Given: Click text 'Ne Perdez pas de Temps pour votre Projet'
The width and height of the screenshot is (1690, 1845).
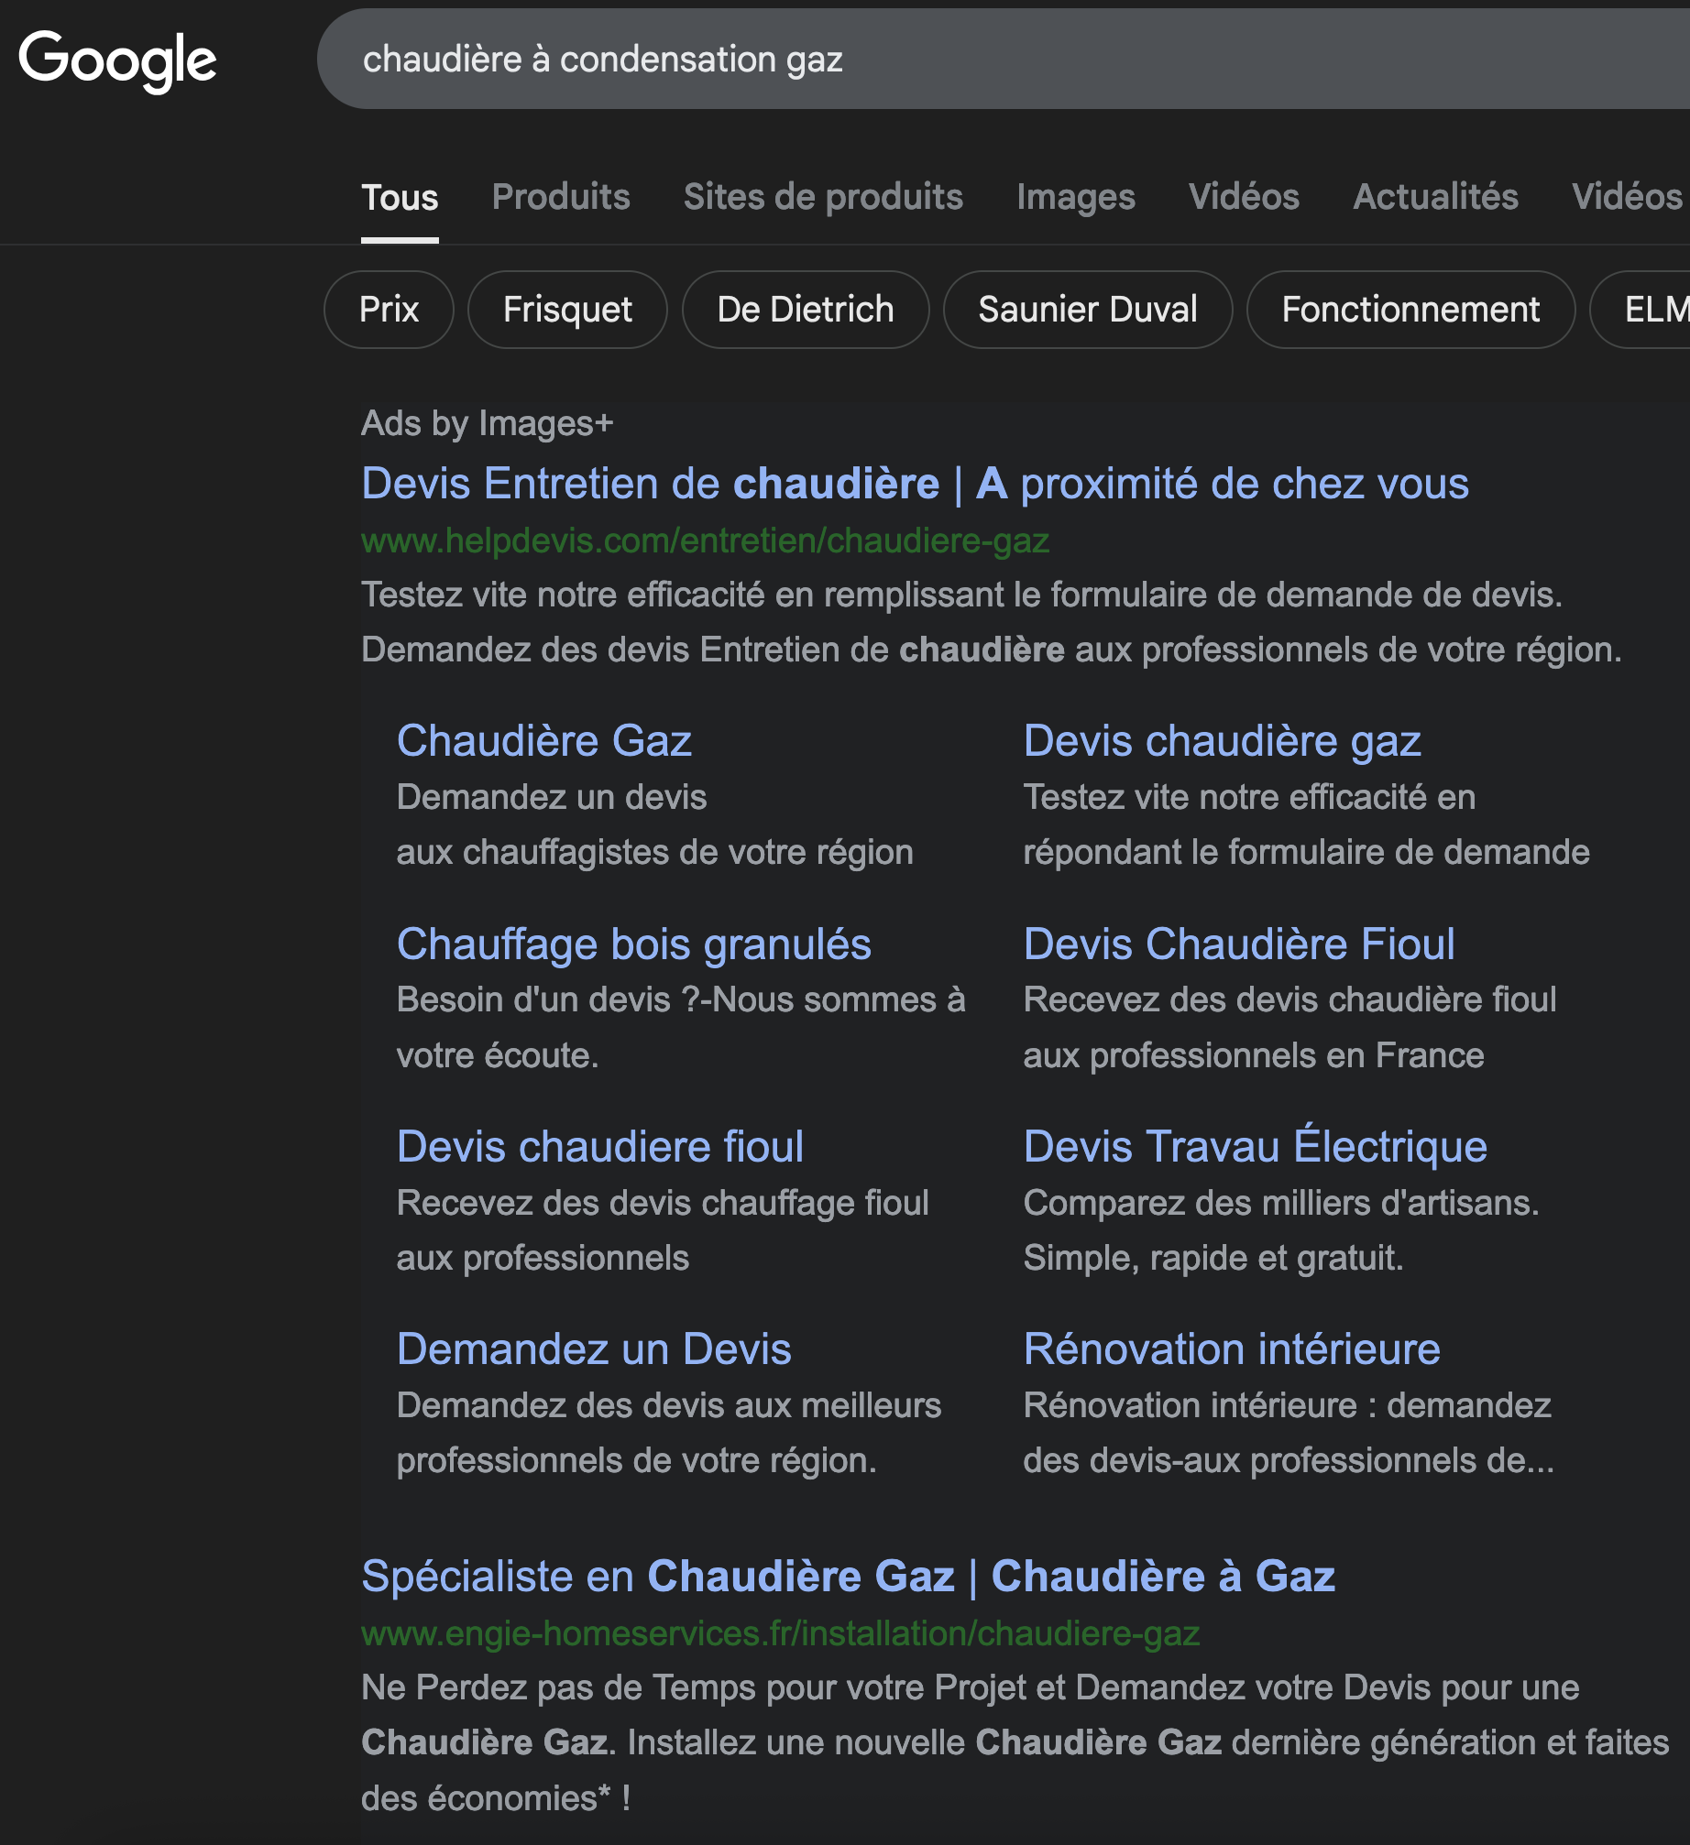Looking at the screenshot, I should 694,1687.
